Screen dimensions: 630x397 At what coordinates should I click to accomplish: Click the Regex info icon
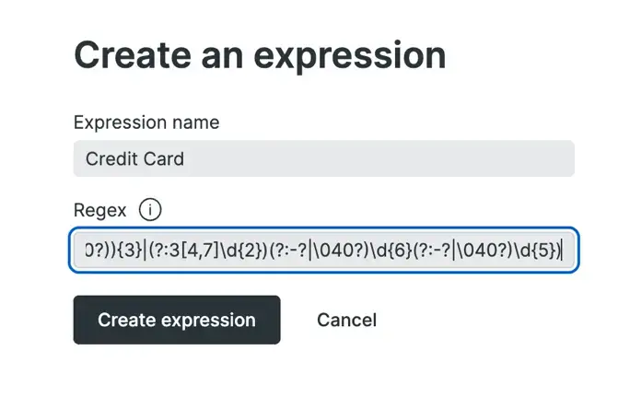[x=150, y=210]
